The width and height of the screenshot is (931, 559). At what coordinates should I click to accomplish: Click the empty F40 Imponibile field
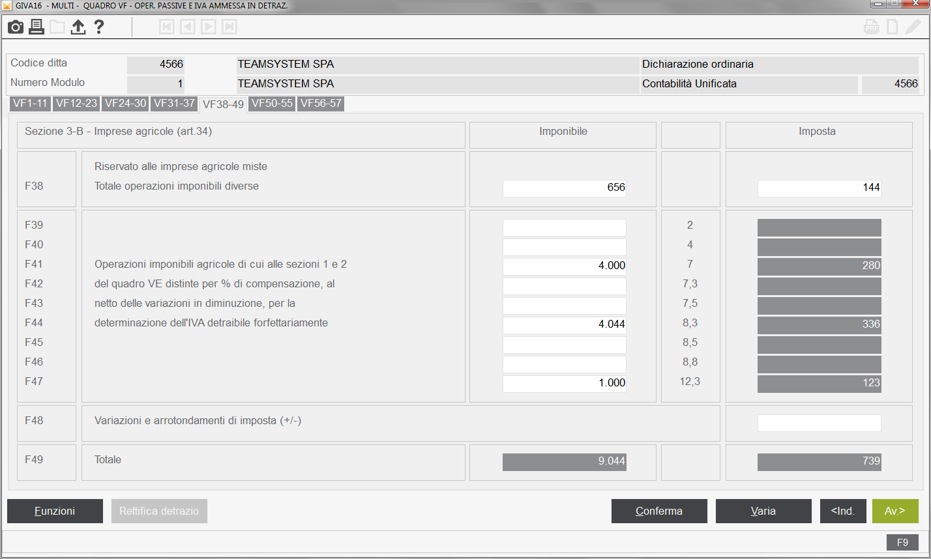[565, 247]
